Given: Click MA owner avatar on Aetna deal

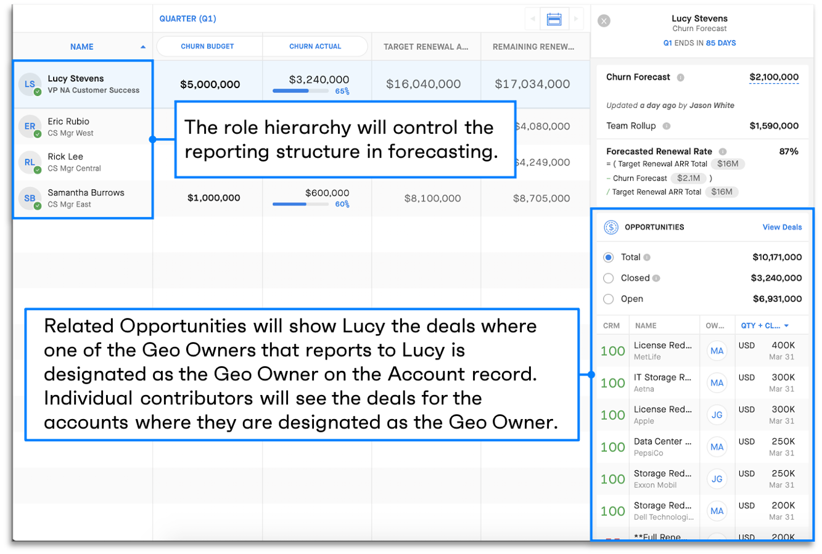Looking at the screenshot, I should coord(717,383).
